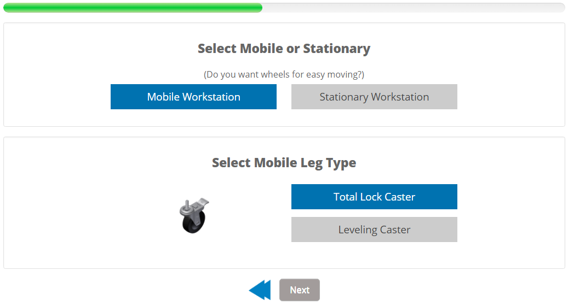Click the Select Mobile Leg Type heading

284,163
